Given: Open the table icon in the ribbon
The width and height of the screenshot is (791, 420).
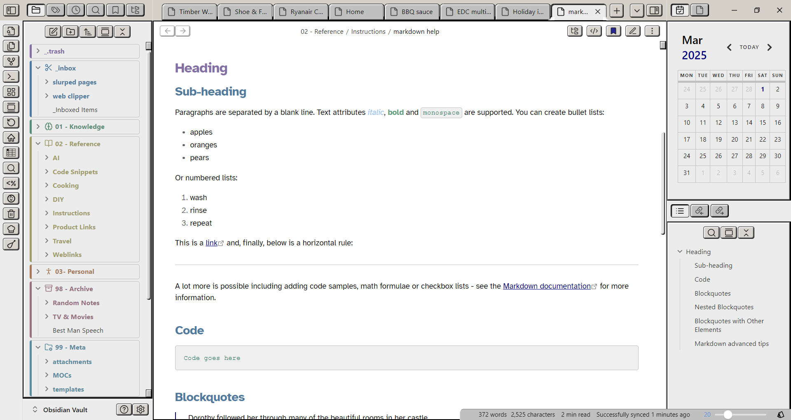Looking at the screenshot, I should (x=11, y=153).
